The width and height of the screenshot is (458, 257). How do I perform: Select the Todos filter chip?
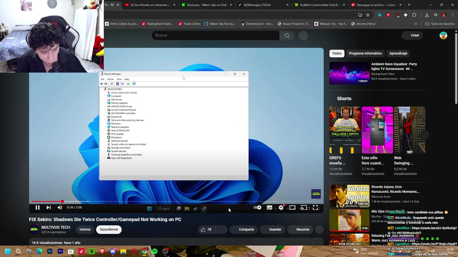point(337,53)
